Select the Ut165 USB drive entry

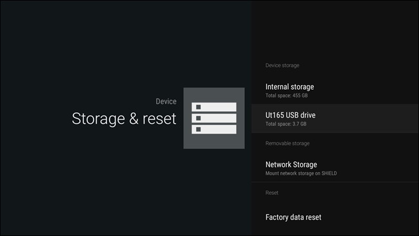(335, 119)
